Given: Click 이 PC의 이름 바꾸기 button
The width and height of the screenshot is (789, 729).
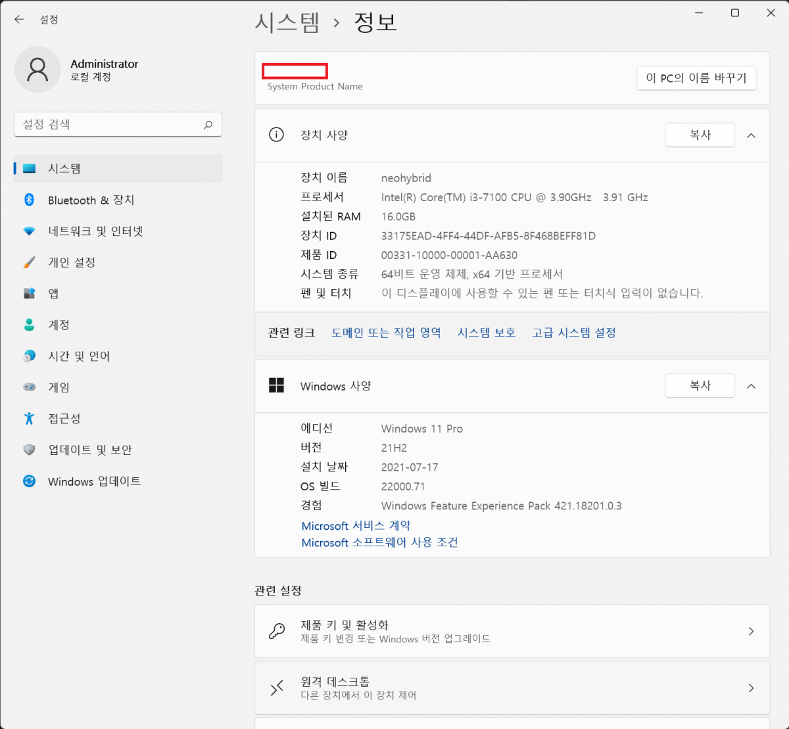Looking at the screenshot, I should pyautogui.click(x=696, y=78).
